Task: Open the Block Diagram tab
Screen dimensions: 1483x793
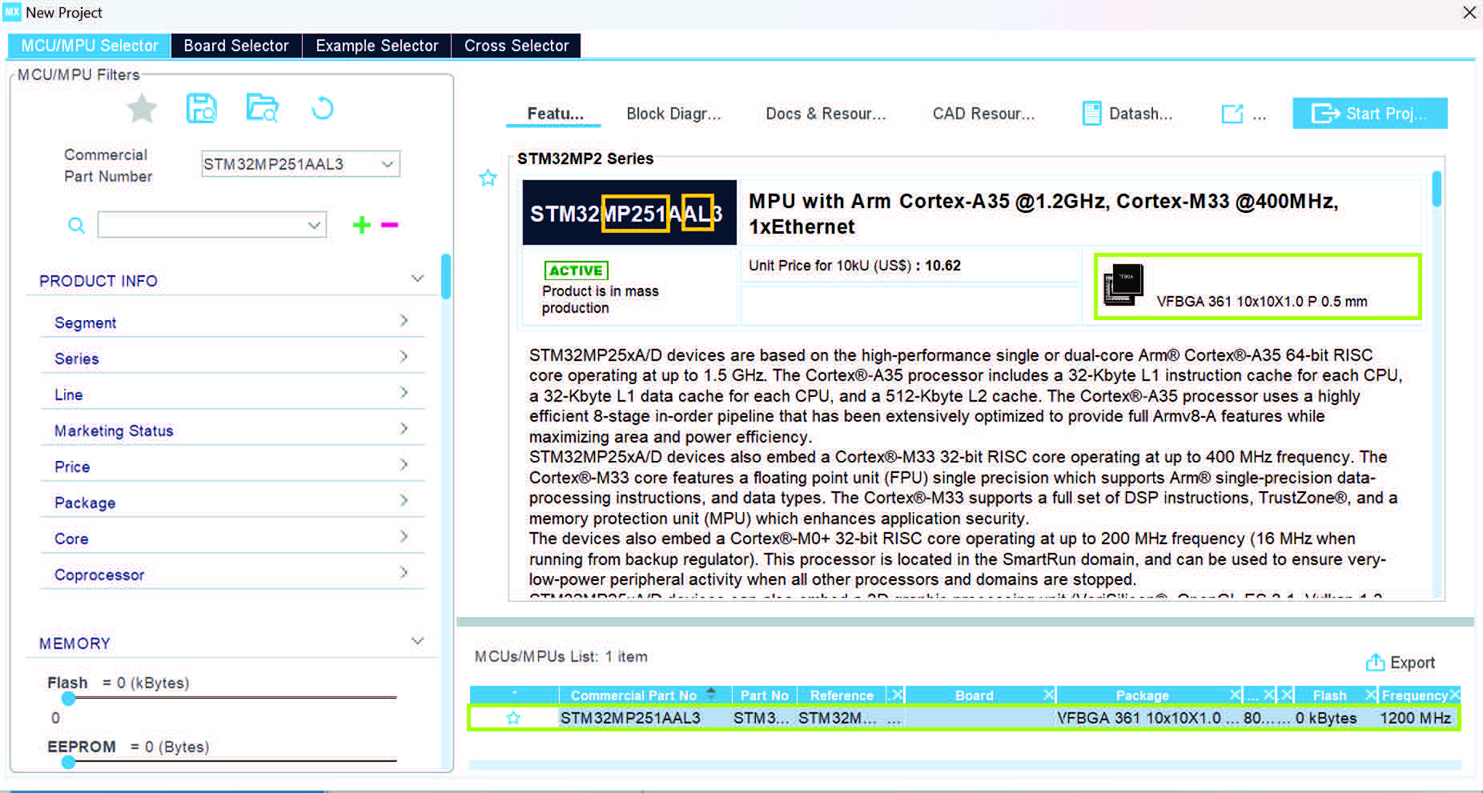Action: [673, 114]
